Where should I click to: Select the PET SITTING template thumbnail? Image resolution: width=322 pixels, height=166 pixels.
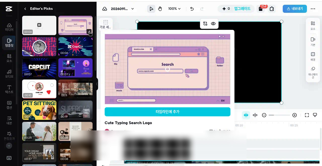(39, 110)
